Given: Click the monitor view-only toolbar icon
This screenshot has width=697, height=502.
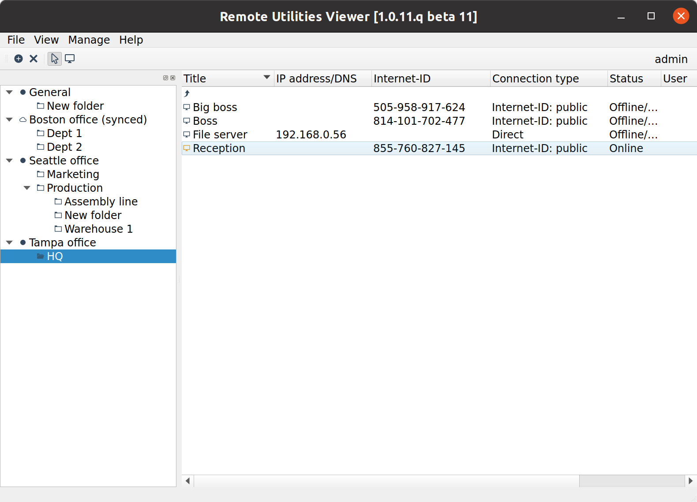Looking at the screenshot, I should pos(70,59).
